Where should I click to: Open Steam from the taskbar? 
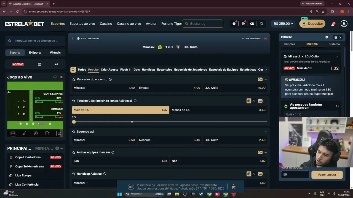coord(201,194)
